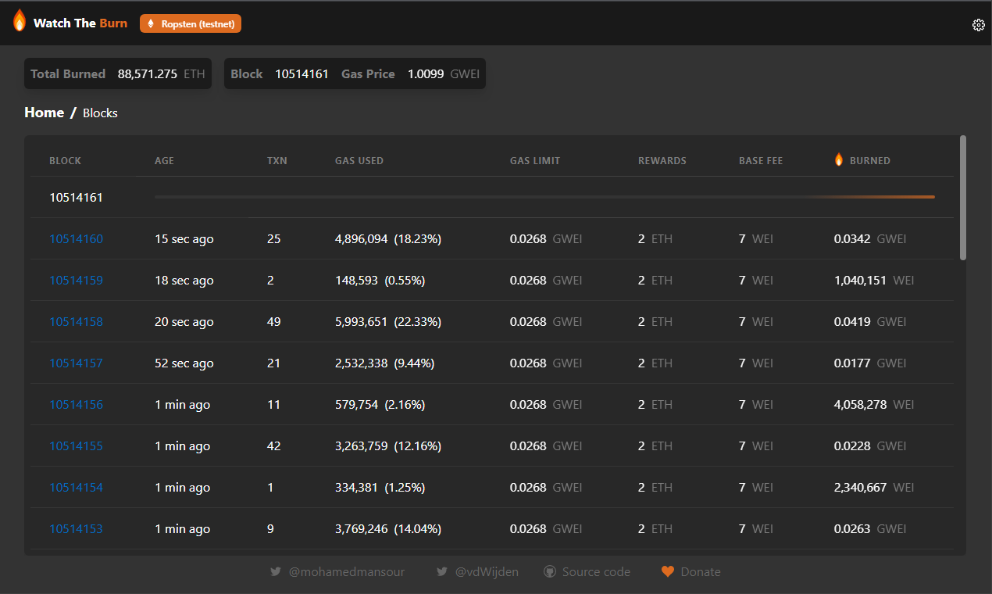
Task: Click the Twitter icon beside @mohamedmansour
Action: click(275, 571)
